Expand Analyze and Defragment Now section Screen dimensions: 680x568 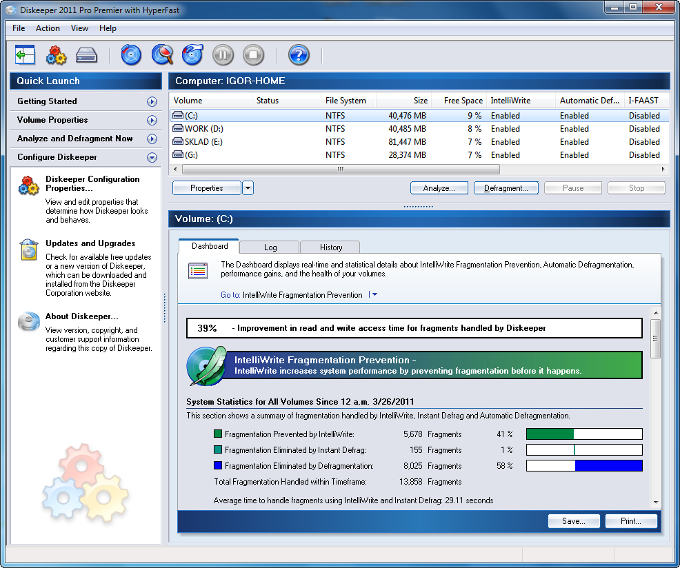[152, 139]
